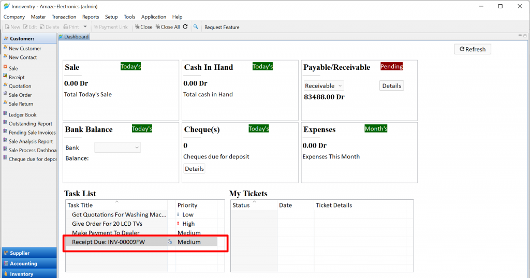Image resolution: width=530 pixels, height=278 pixels.
Task: Open the Print options dropdown arrow
Action: pos(85,27)
